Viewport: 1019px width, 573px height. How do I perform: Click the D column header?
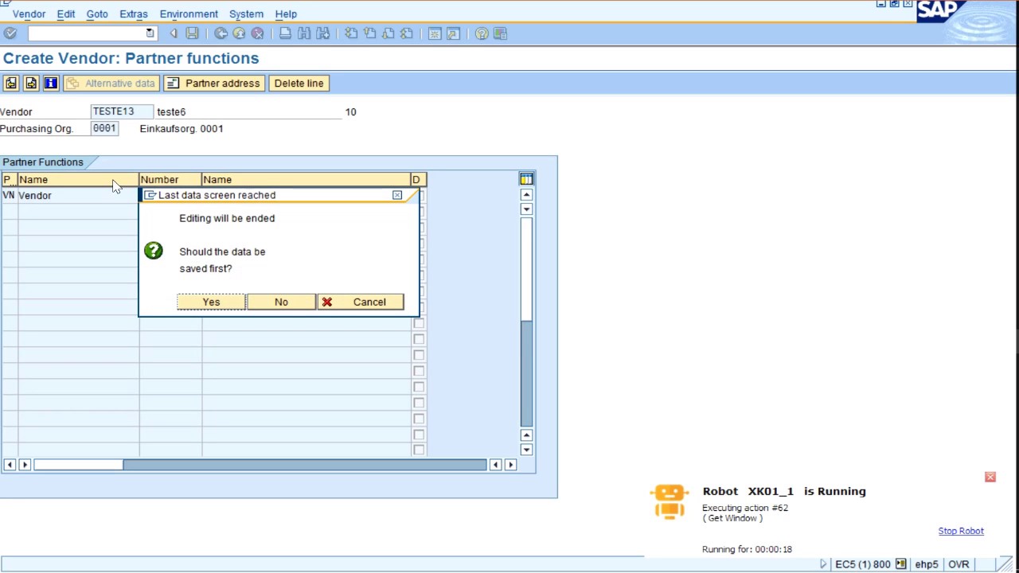[x=419, y=179]
